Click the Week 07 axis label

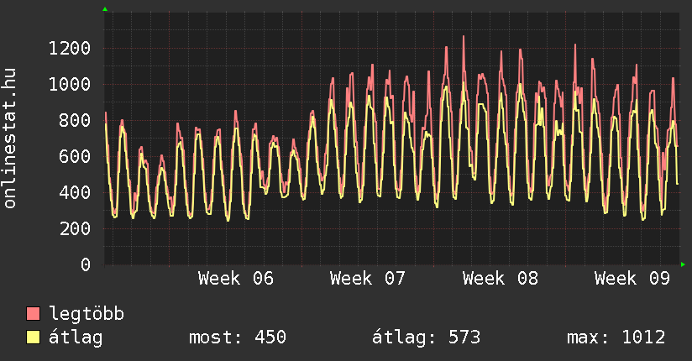[368, 278]
